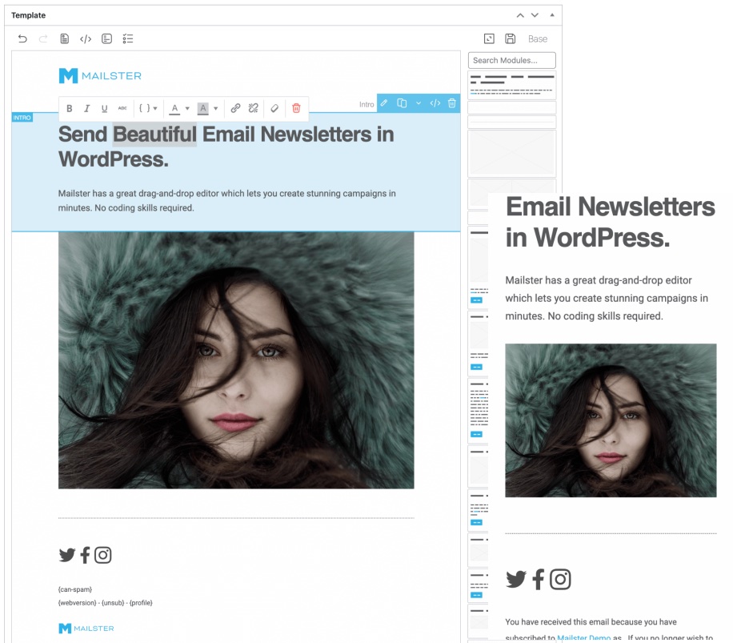
Task: Click the Facebook icon in the mobile preview
Action: click(x=538, y=580)
